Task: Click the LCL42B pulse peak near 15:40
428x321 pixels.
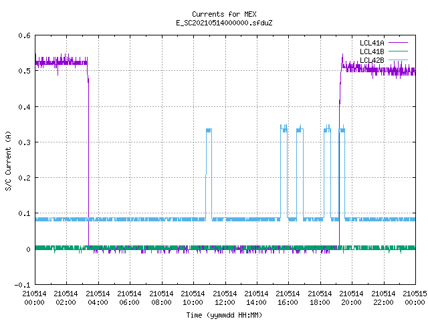Action: click(284, 128)
